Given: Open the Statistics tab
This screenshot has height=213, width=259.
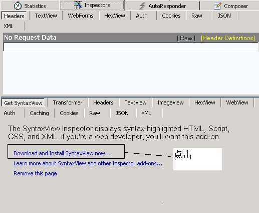Looking at the screenshot, I should [x=30, y=6].
